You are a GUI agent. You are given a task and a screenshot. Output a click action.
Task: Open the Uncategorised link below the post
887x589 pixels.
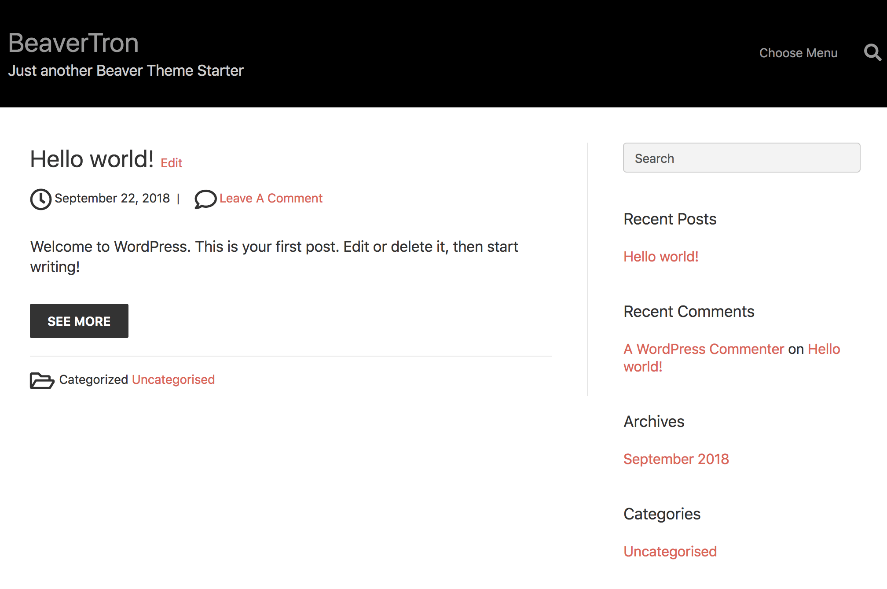tap(173, 379)
